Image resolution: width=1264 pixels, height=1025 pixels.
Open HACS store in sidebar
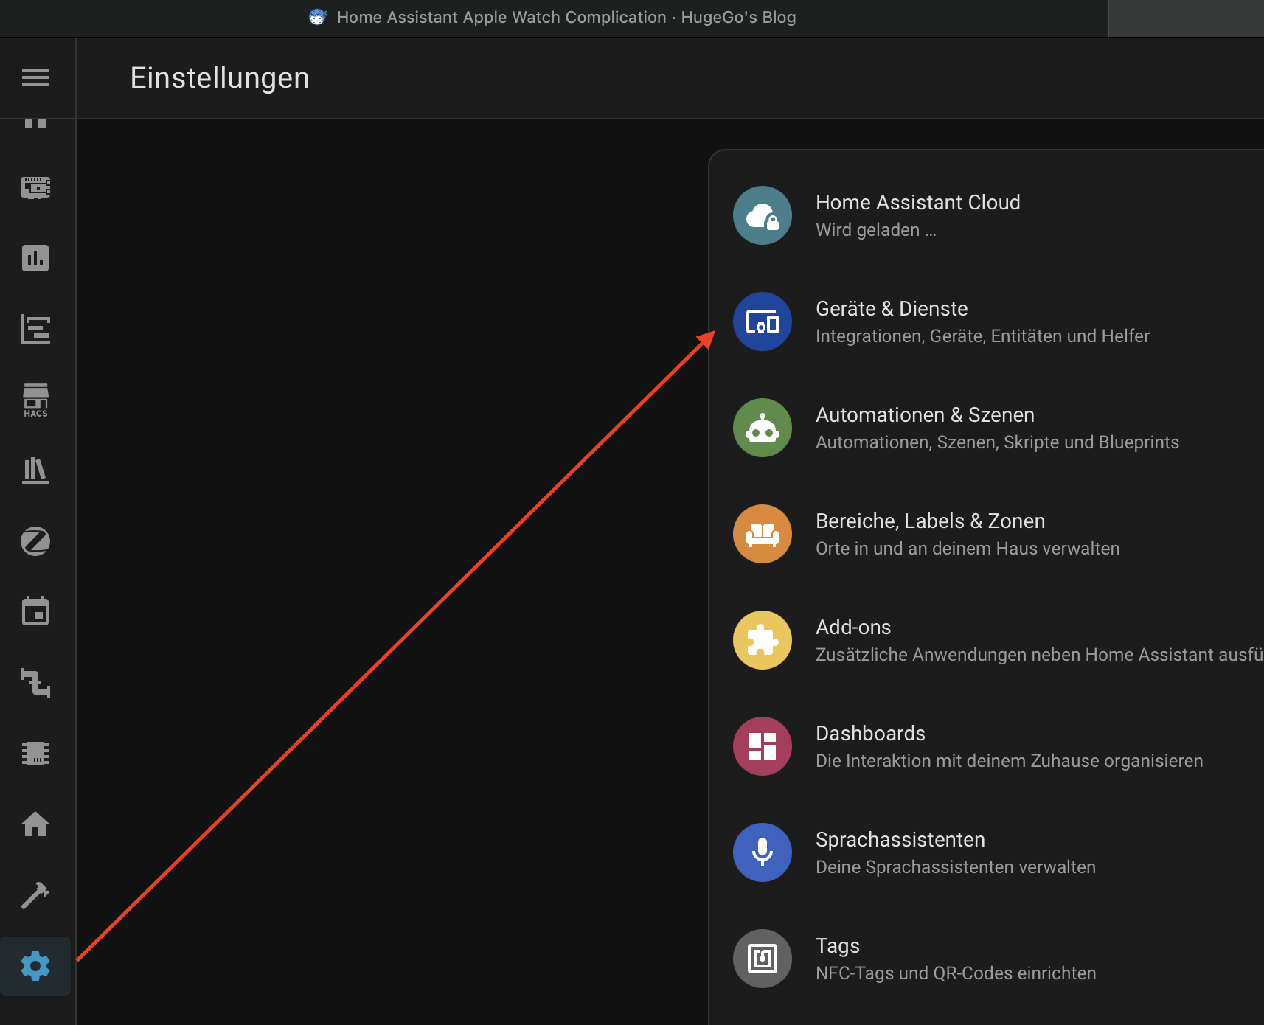pyautogui.click(x=35, y=400)
